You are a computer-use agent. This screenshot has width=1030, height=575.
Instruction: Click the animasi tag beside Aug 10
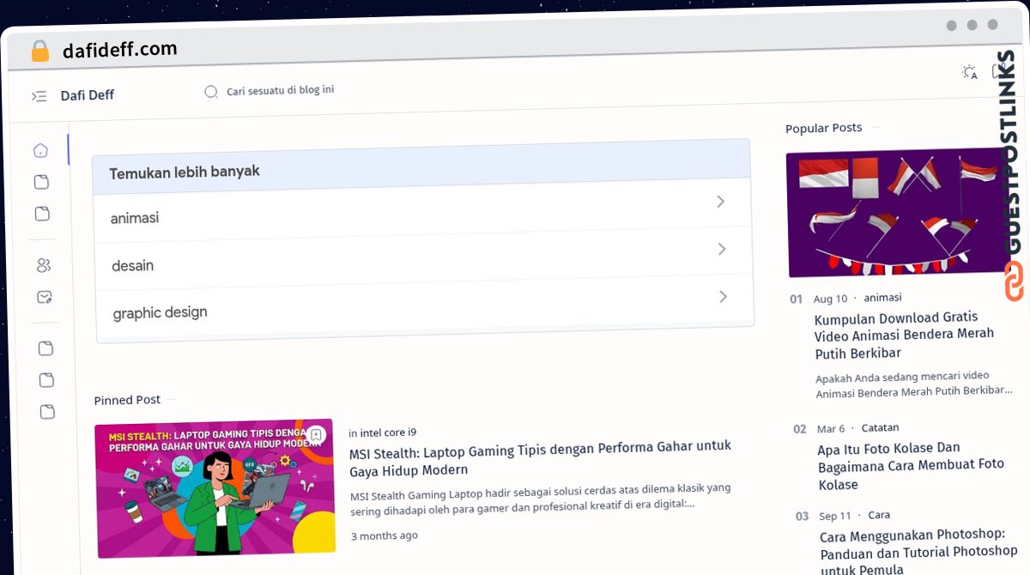[x=882, y=298]
